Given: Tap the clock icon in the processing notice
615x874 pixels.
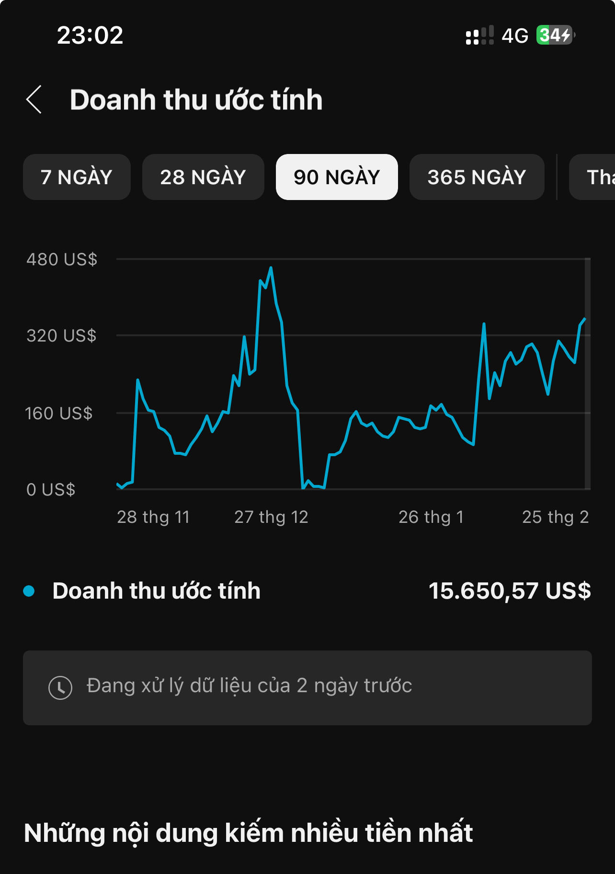Looking at the screenshot, I should (x=60, y=687).
